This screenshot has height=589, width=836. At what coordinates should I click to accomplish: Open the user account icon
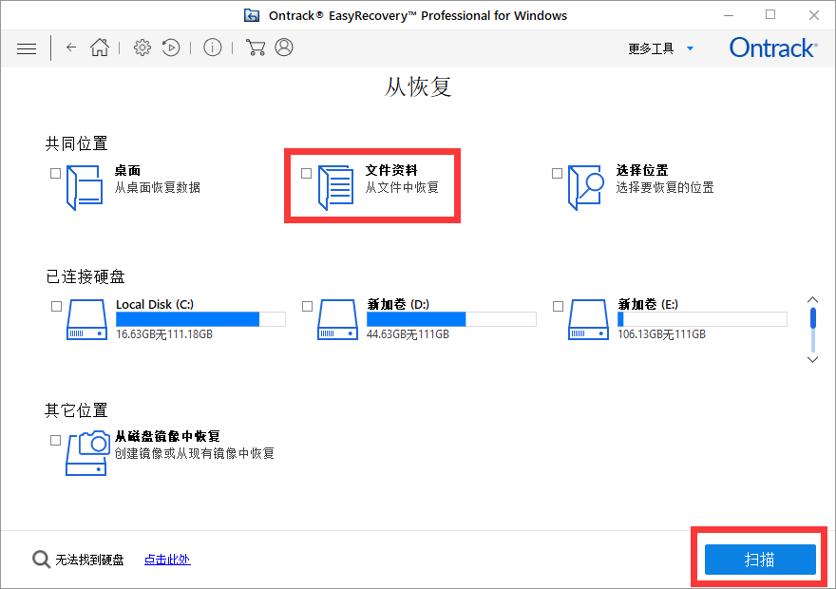click(x=284, y=47)
